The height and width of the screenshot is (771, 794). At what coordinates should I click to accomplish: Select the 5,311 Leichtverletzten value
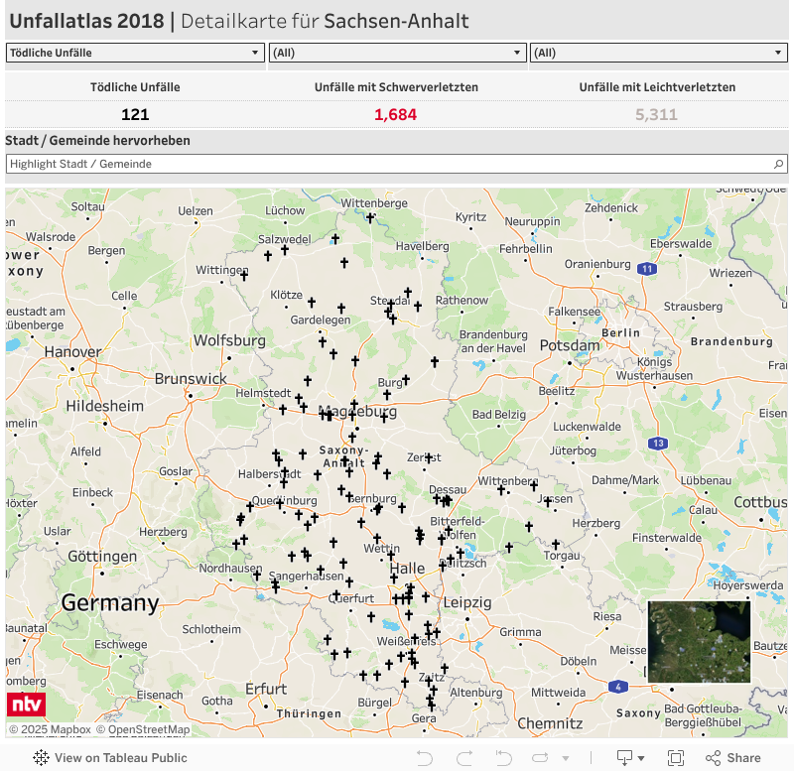[656, 114]
